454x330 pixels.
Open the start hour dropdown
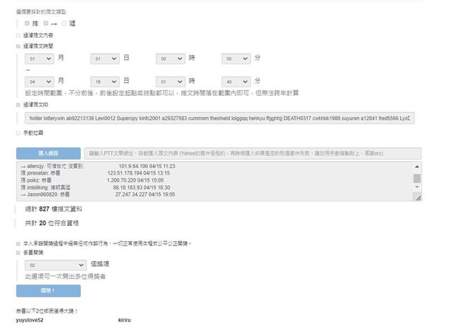(170, 58)
